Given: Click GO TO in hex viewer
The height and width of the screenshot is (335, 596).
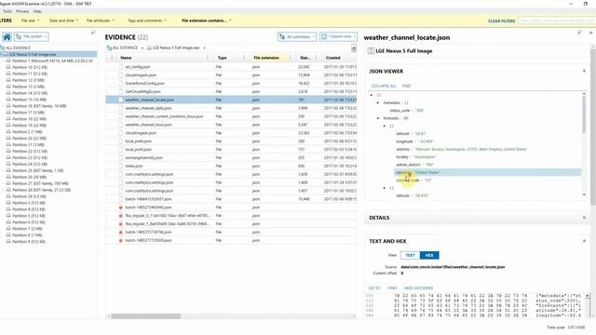Looking at the screenshot, I should pos(374,288).
